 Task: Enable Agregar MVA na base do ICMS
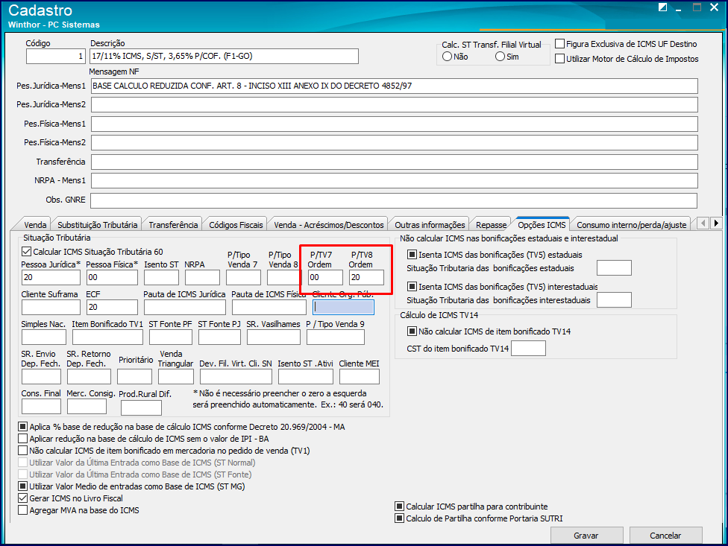[22, 510]
